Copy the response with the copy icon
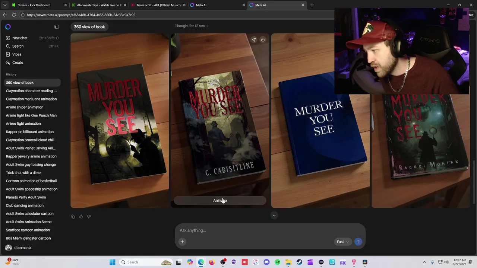Image resolution: width=477 pixels, height=268 pixels. 73,217
